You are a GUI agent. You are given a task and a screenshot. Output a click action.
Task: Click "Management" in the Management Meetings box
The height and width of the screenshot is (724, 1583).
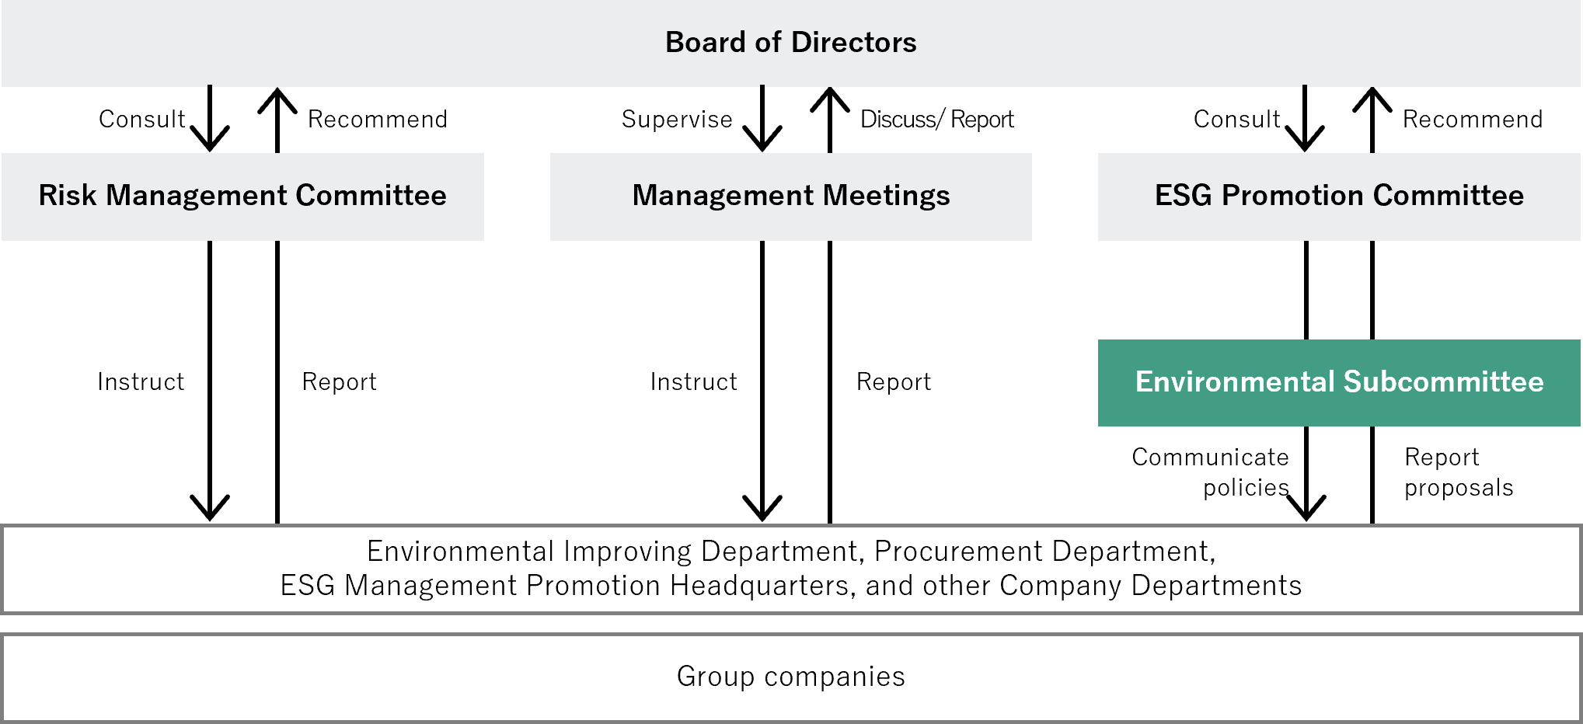723,196
